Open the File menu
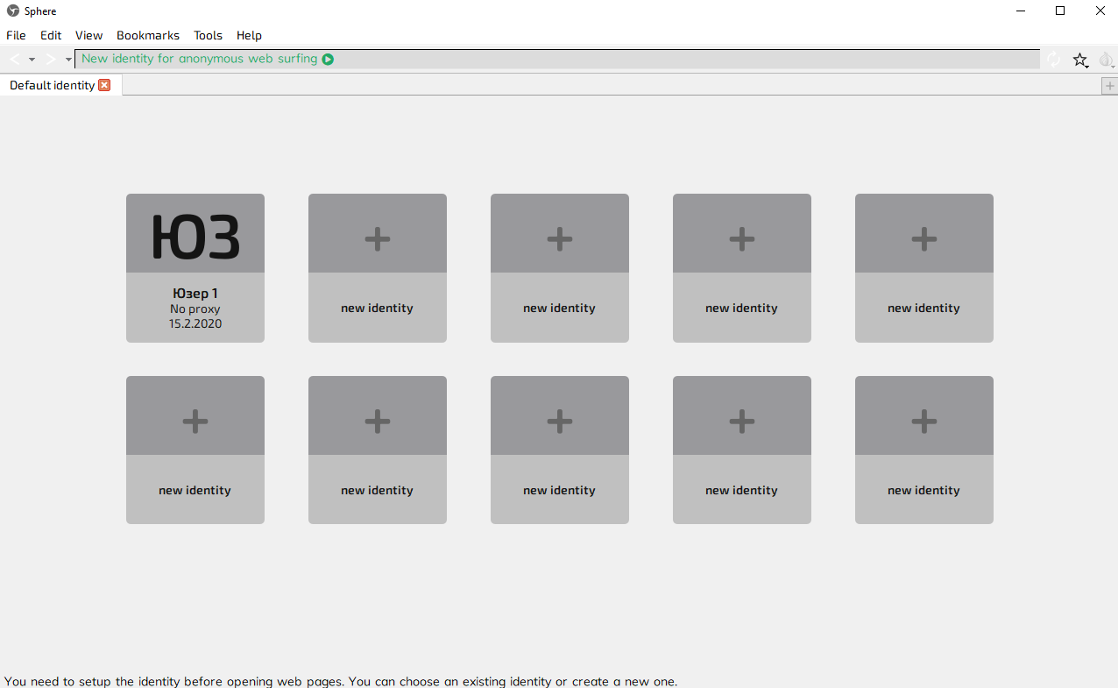 tap(16, 35)
